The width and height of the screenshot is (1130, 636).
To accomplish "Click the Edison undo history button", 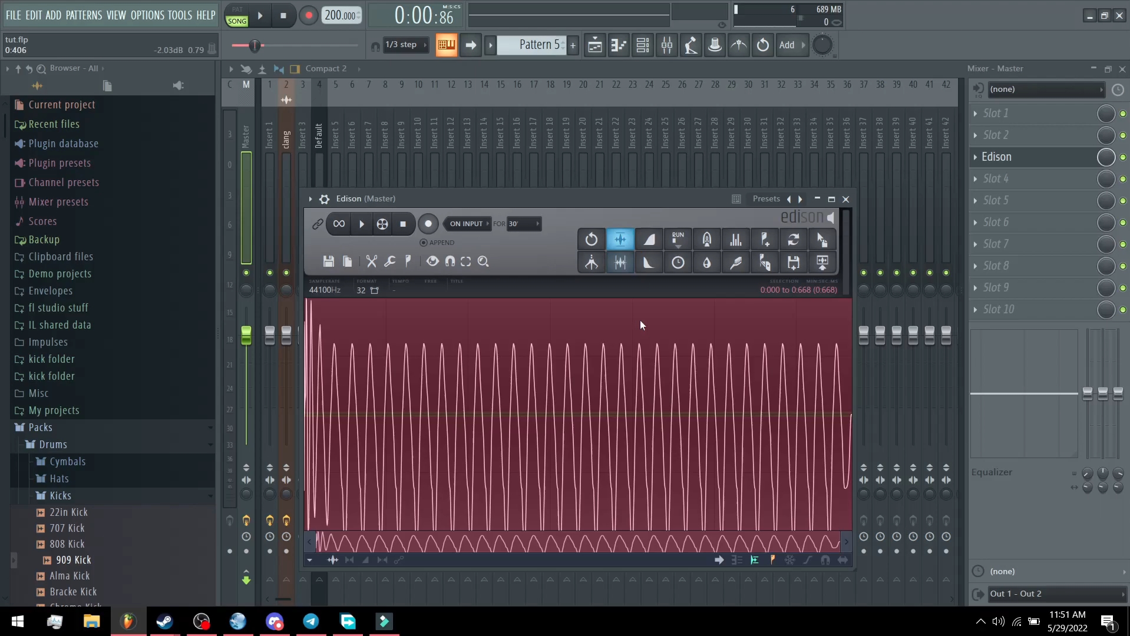I will (x=591, y=240).
